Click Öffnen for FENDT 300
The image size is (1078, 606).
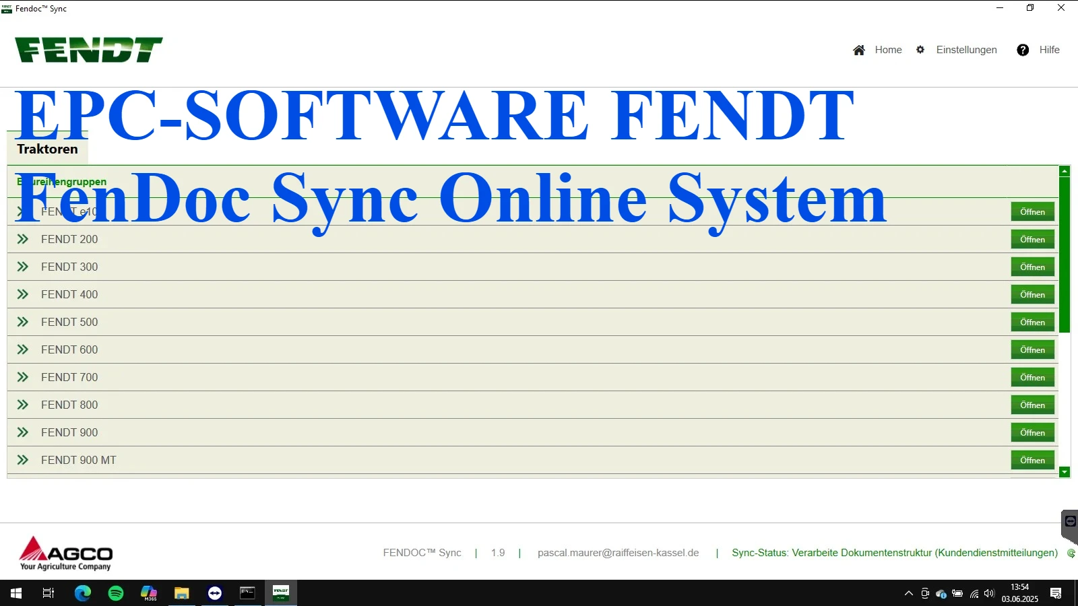tap(1032, 267)
